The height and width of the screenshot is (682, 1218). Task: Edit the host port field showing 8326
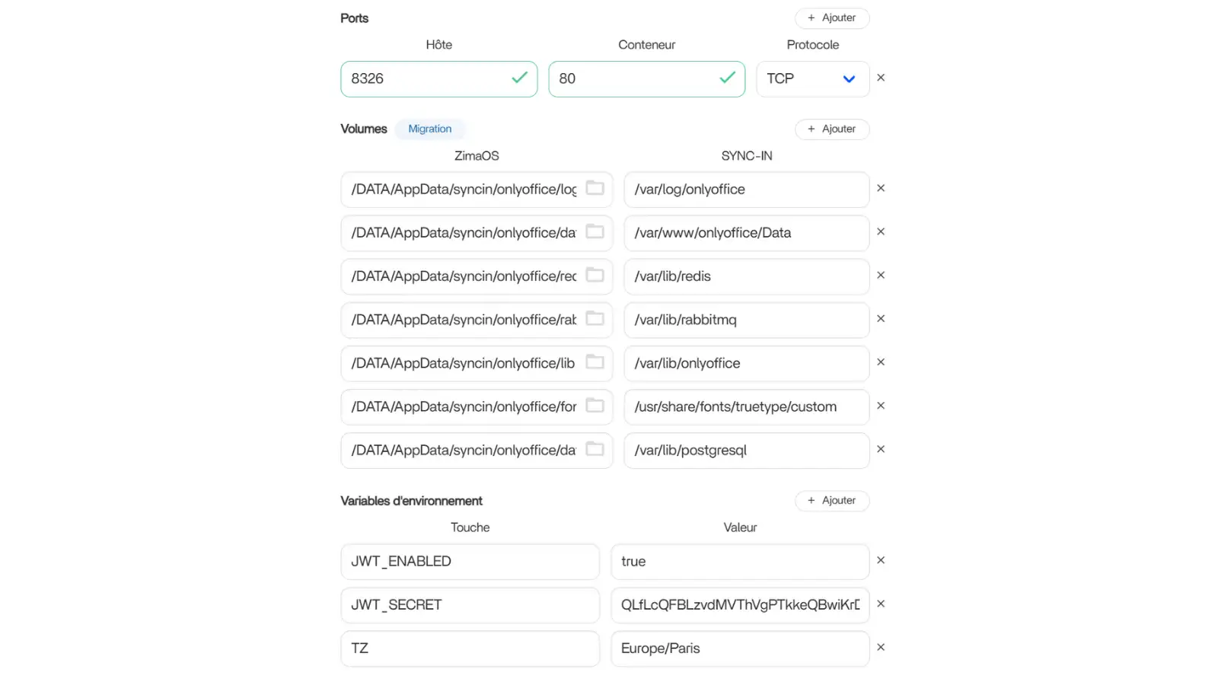coord(426,79)
